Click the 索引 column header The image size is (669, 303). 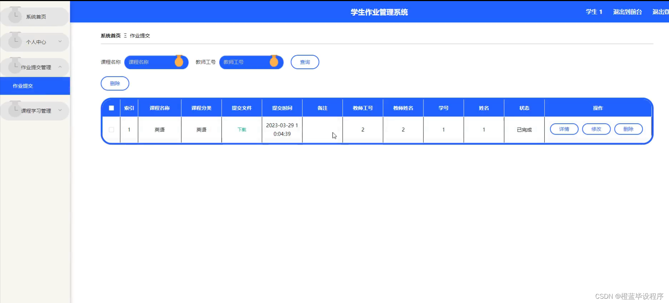129,108
